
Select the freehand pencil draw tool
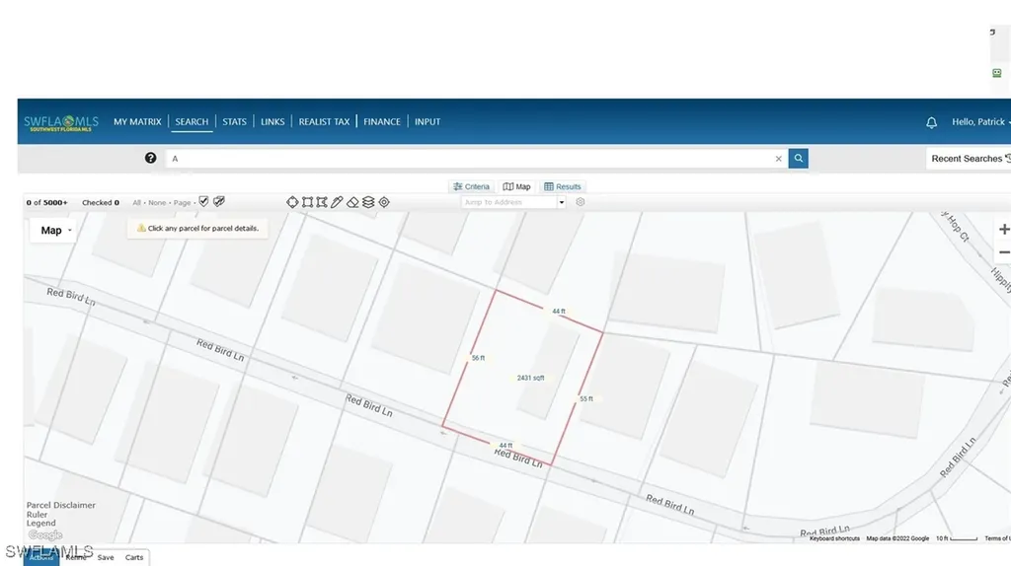[x=338, y=202]
